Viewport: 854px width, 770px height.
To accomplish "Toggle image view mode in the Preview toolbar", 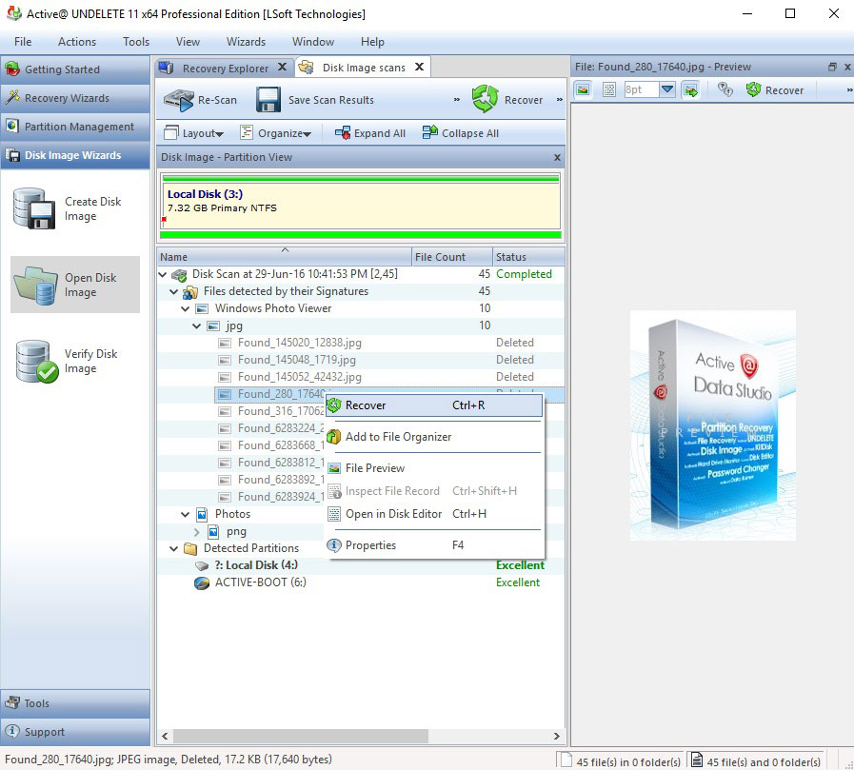I will click(x=583, y=89).
